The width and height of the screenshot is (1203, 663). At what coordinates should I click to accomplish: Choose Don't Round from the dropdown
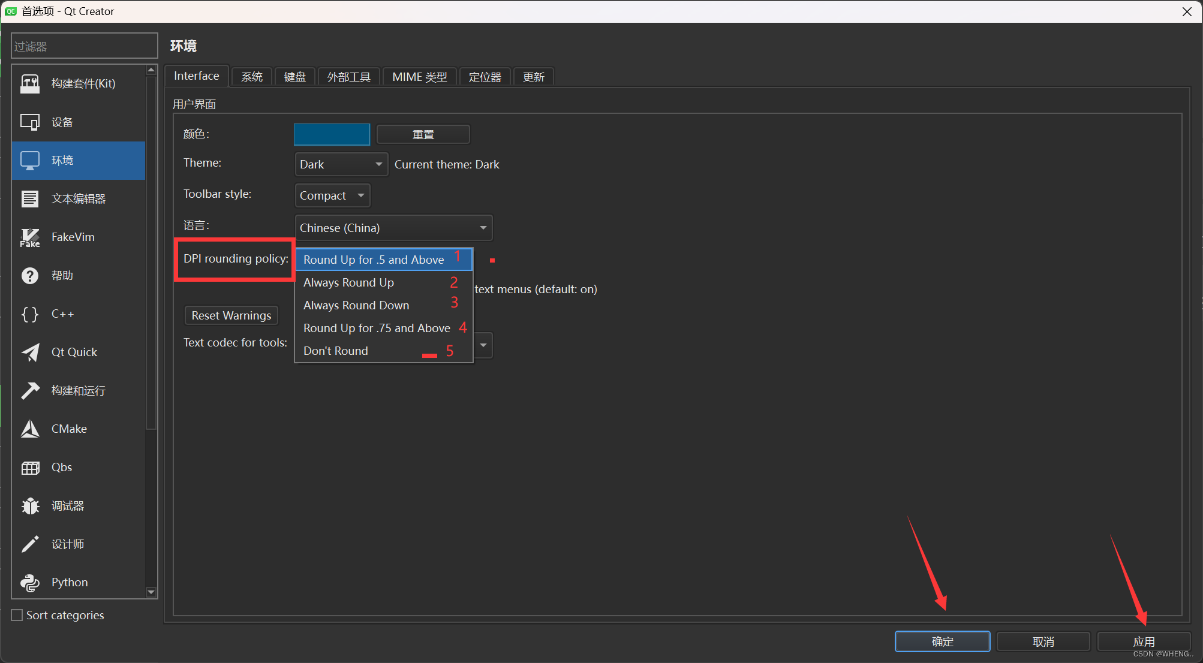point(335,351)
